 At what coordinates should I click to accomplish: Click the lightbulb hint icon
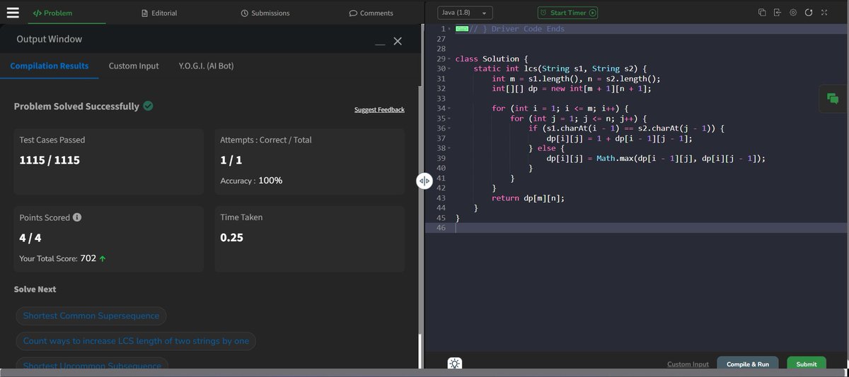(x=454, y=364)
